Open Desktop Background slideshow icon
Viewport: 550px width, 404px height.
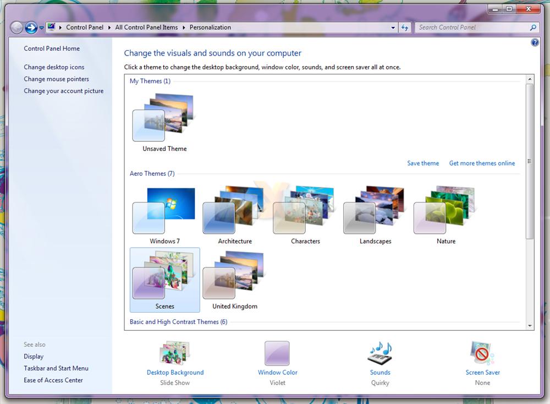point(175,353)
